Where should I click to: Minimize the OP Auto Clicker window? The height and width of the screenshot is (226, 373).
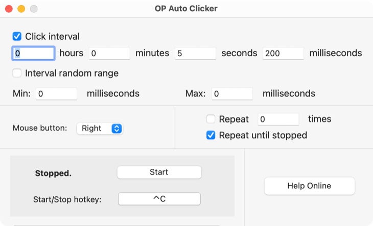pos(21,9)
